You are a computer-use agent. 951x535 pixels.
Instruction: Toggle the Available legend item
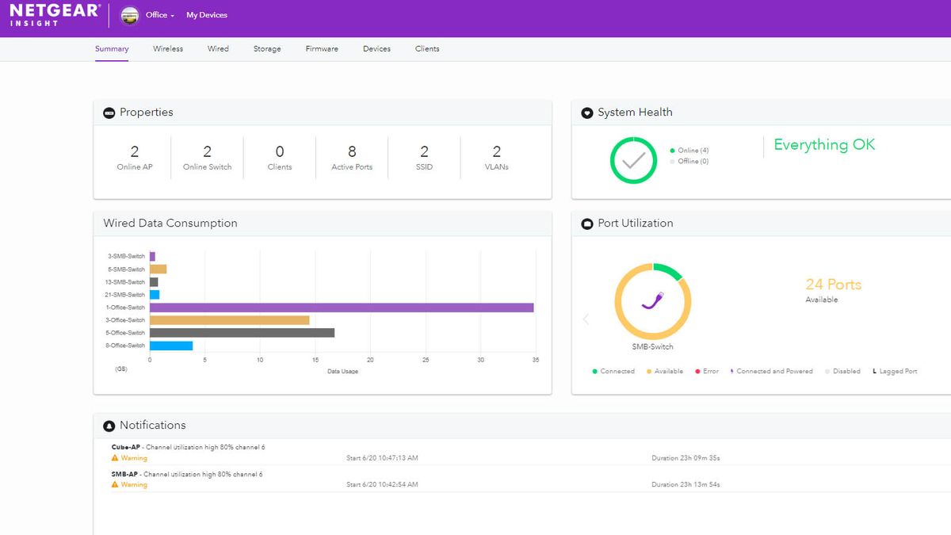point(664,371)
